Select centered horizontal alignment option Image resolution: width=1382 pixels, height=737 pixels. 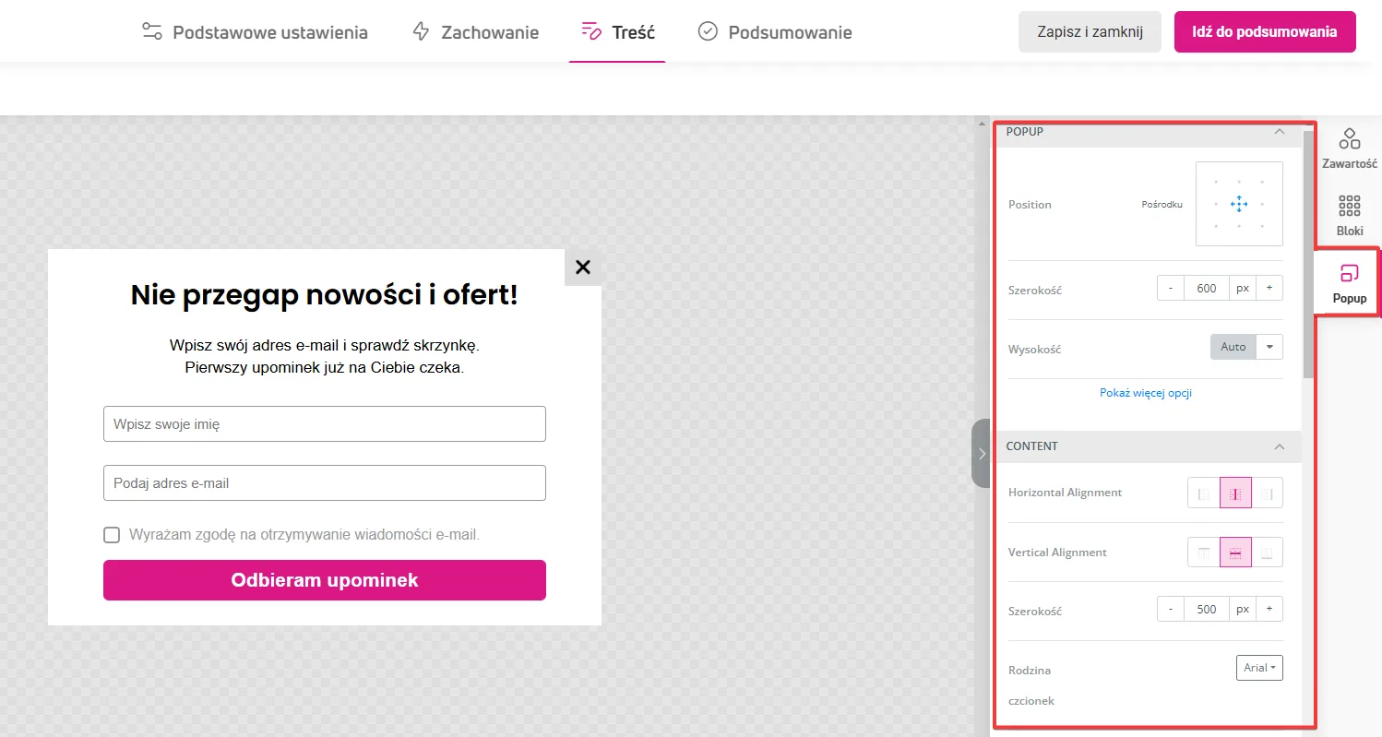1235,493
